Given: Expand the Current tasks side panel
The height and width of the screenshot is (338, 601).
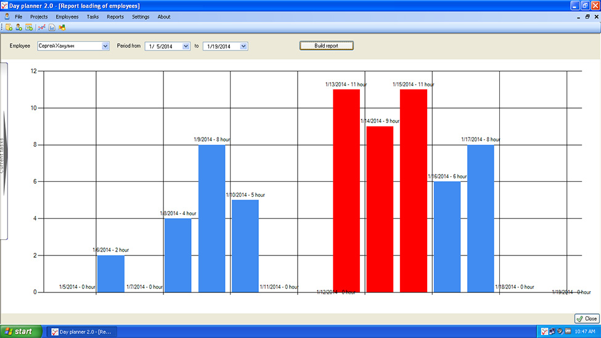Looking at the screenshot, I should coord(4,152).
